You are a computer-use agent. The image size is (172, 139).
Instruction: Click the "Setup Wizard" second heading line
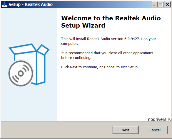pyautogui.click(x=83, y=26)
